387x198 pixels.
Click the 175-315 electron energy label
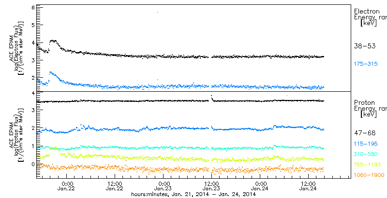(x=366, y=64)
